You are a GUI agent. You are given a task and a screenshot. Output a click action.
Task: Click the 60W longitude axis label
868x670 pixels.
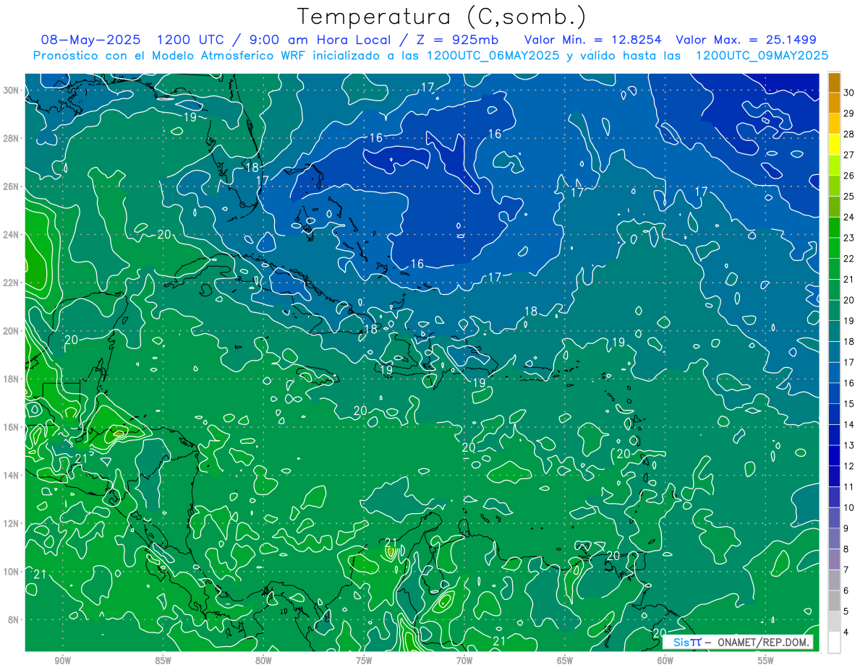coord(665,660)
